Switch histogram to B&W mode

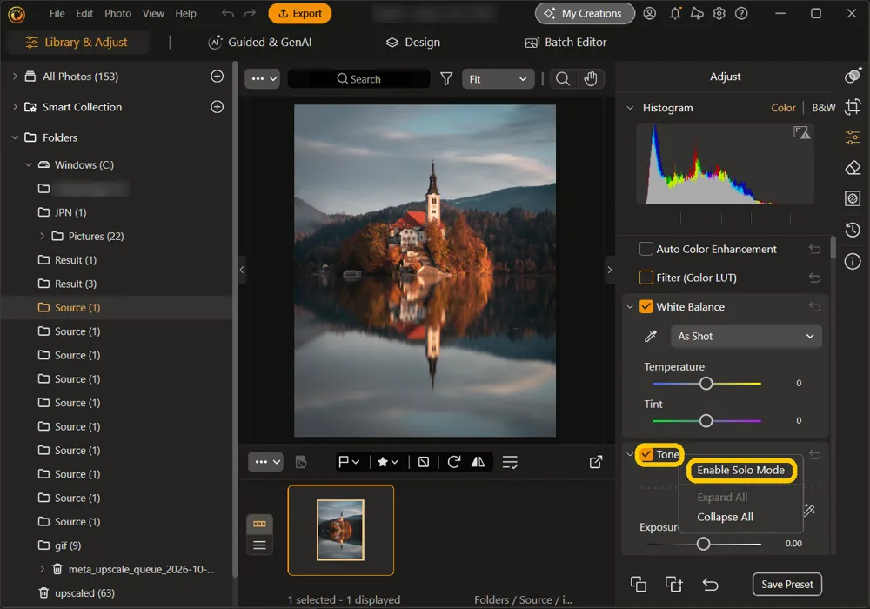(823, 108)
